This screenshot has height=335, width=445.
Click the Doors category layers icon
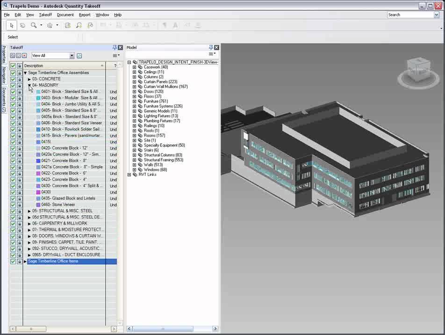coord(140,92)
